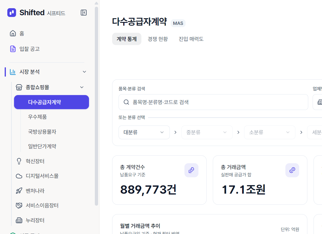The height and width of the screenshot is (234, 322).
Task: Click the 디지털서비스몰 cloud icon
Action: pos(19,176)
